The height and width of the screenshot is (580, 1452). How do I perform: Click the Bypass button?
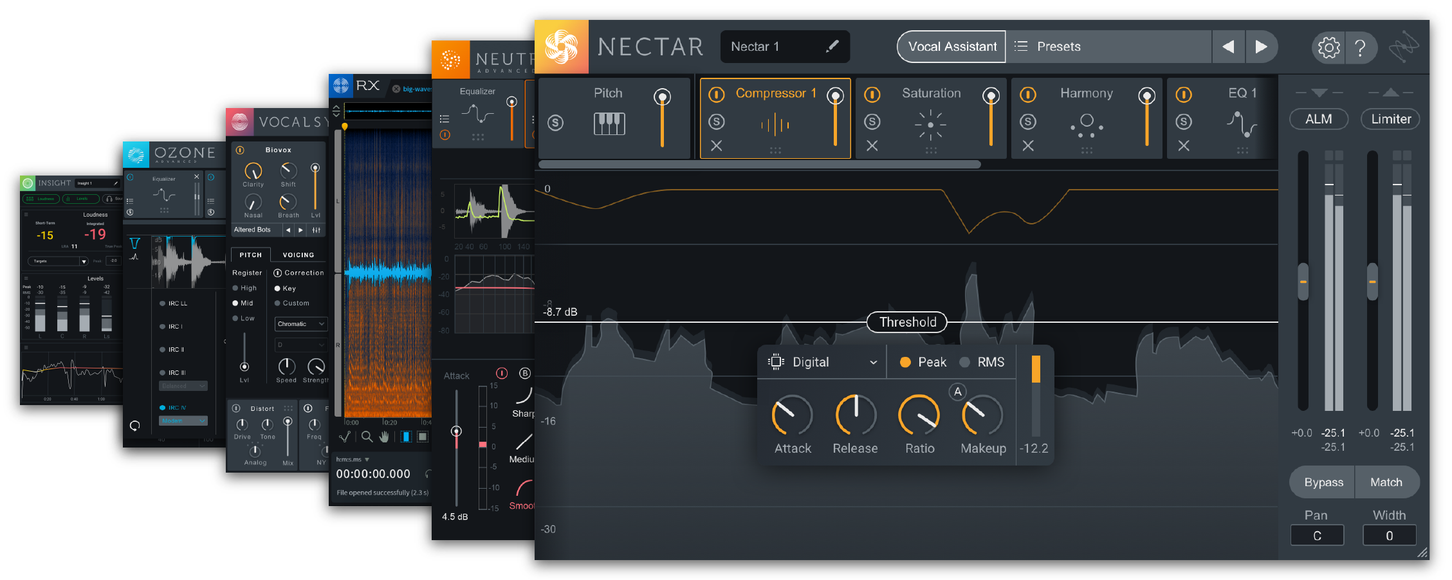[1323, 482]
